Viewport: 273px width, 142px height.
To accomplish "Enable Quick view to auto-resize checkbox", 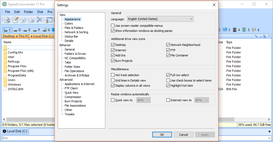I will pos(113,100).
